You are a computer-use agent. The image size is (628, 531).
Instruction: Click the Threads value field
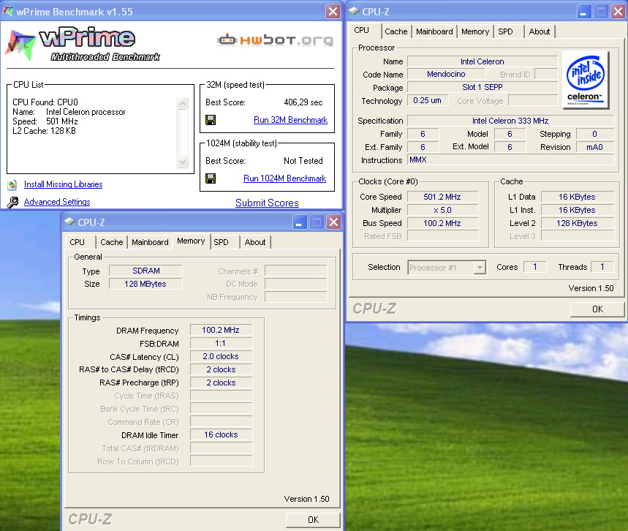(602, 267)
